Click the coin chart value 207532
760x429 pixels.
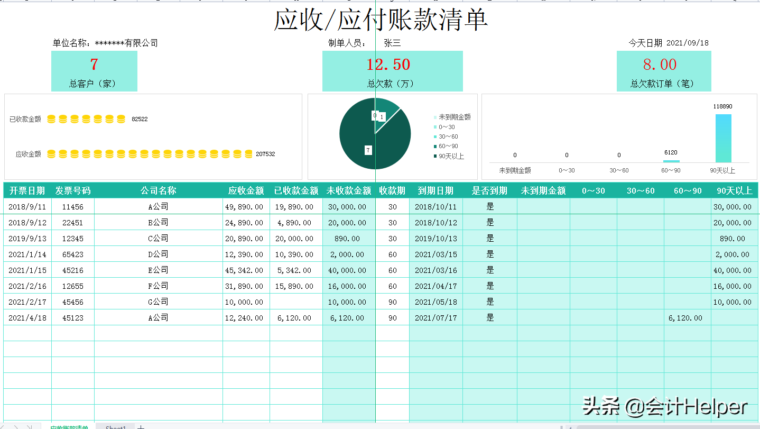[x=265, y=154]
